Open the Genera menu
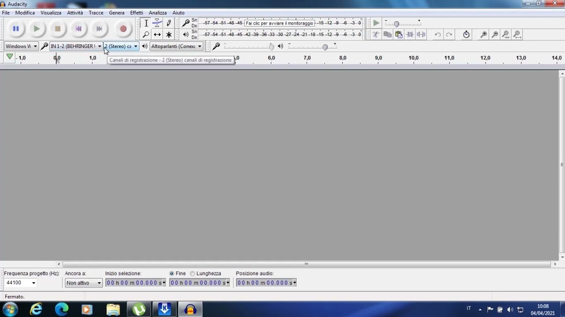 [x=117, y=13]
